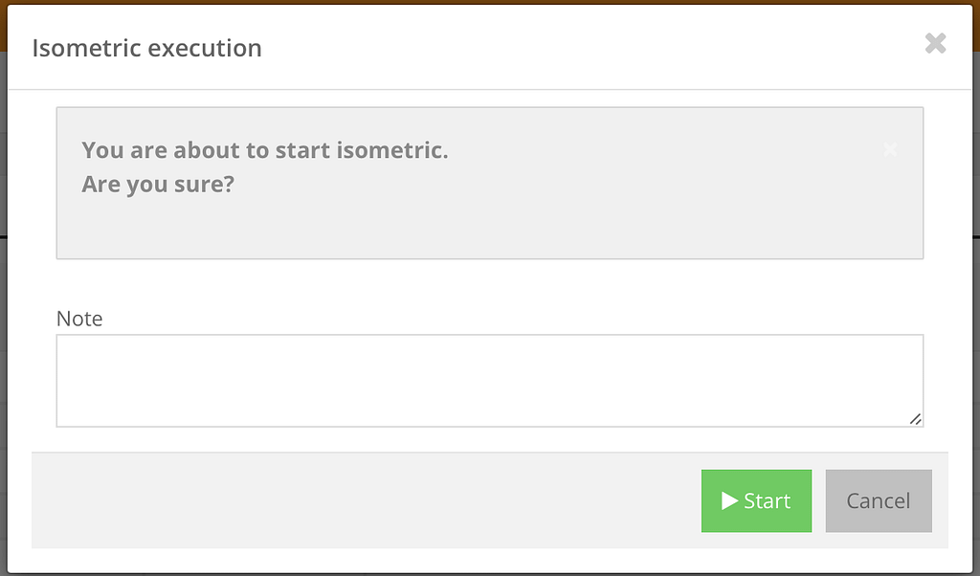Click the dimmed backdrop right of dialog
980x576 pixels.
[x=976, y=312]
